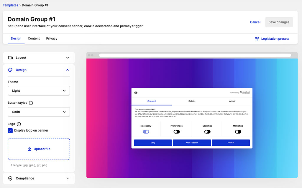
Task: Click the upload arrow icon in Upload file area
Action: click(29, 149)
